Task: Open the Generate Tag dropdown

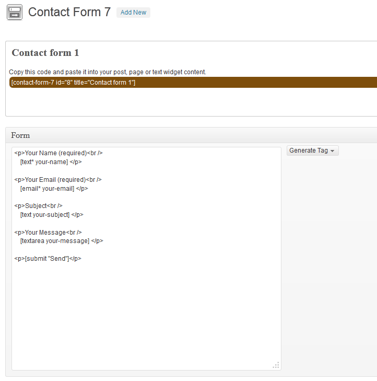Action: (x=312, y=151)
